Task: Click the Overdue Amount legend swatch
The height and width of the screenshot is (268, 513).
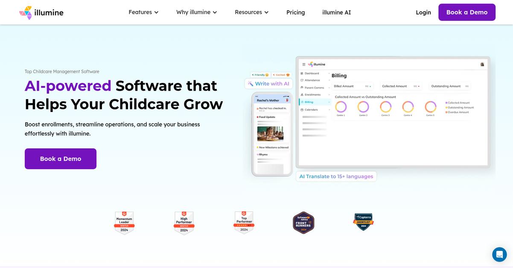Action: pyautogui.click(x=446, y=112)
